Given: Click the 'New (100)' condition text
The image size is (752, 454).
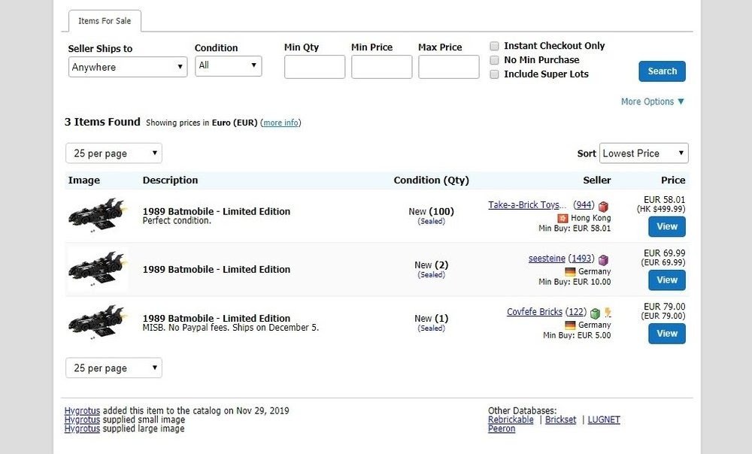Looking at the screenshot, I should pos(431,211).
